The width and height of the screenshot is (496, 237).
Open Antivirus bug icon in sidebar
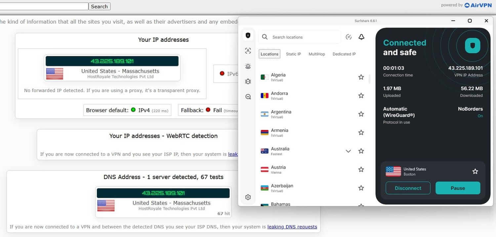coord(248,81)
